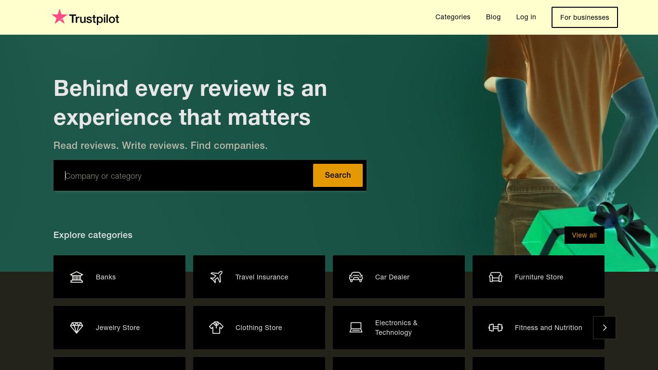Select the Fitness and Nutrition category
This screenshot has height=370, width=658.
point(539,328)
